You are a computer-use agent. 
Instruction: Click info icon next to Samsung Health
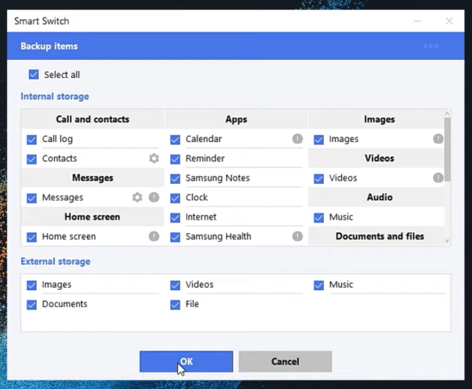click(297, 236)
